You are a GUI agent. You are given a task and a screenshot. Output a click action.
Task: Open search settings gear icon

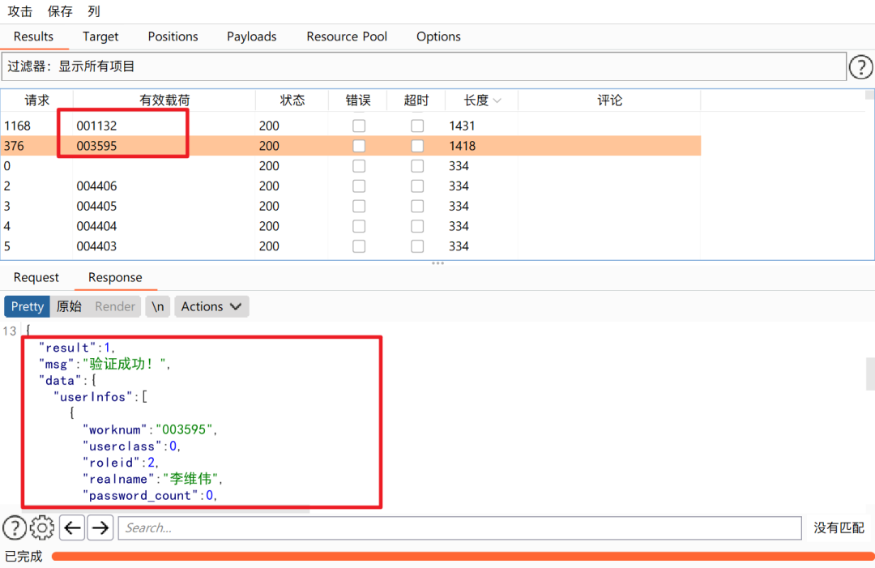click(42, 527)
